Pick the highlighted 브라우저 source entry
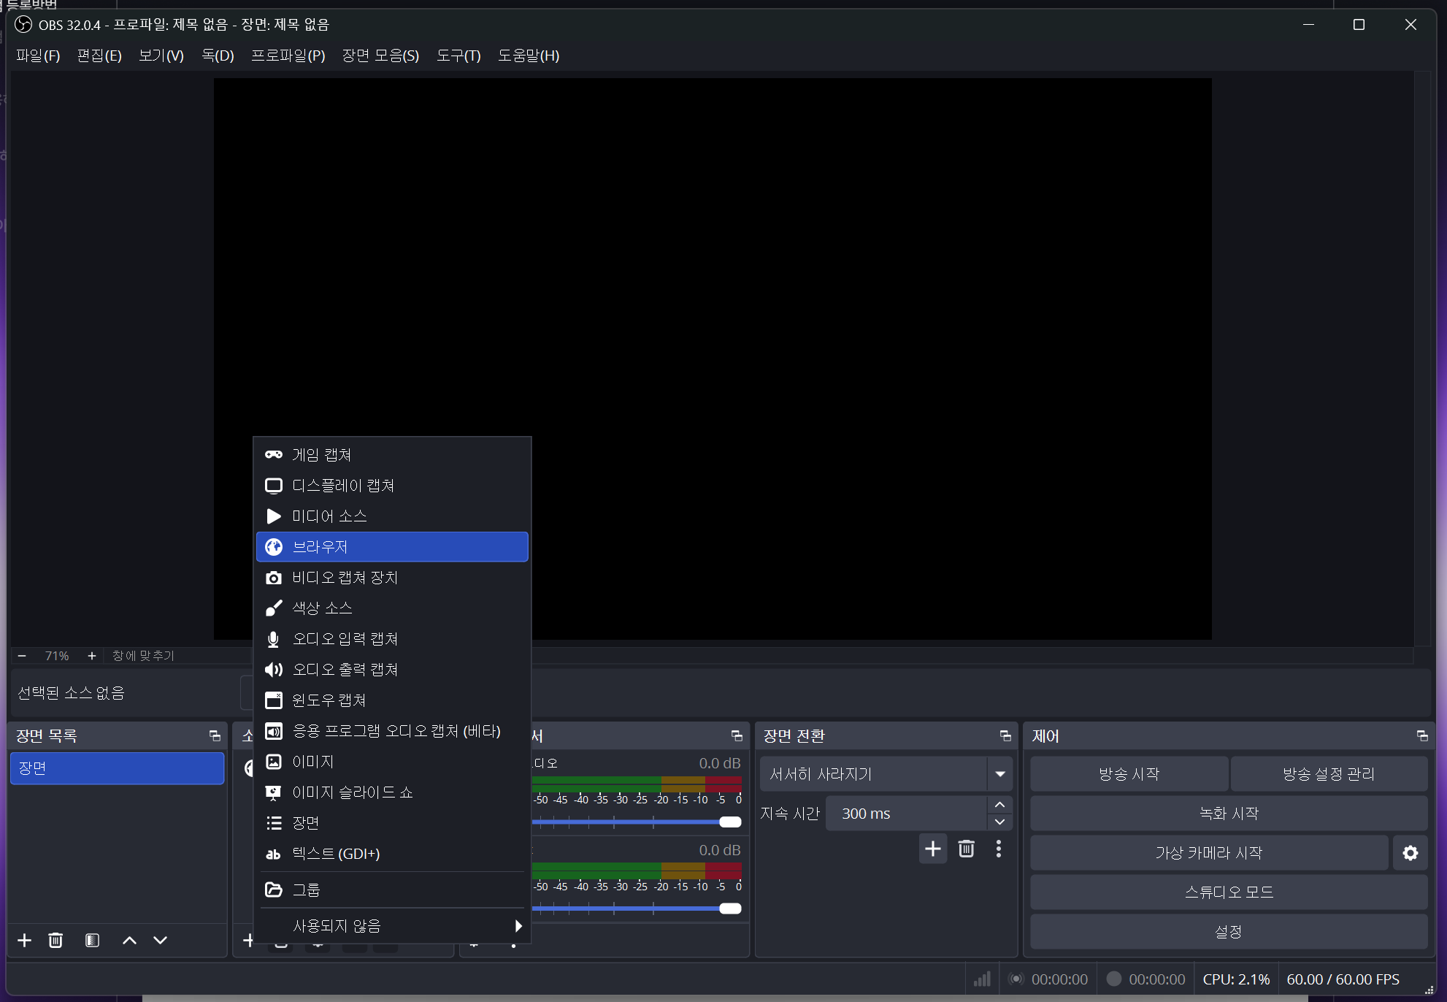This screenshot has height=1002, width=1447. coord(392,547)
